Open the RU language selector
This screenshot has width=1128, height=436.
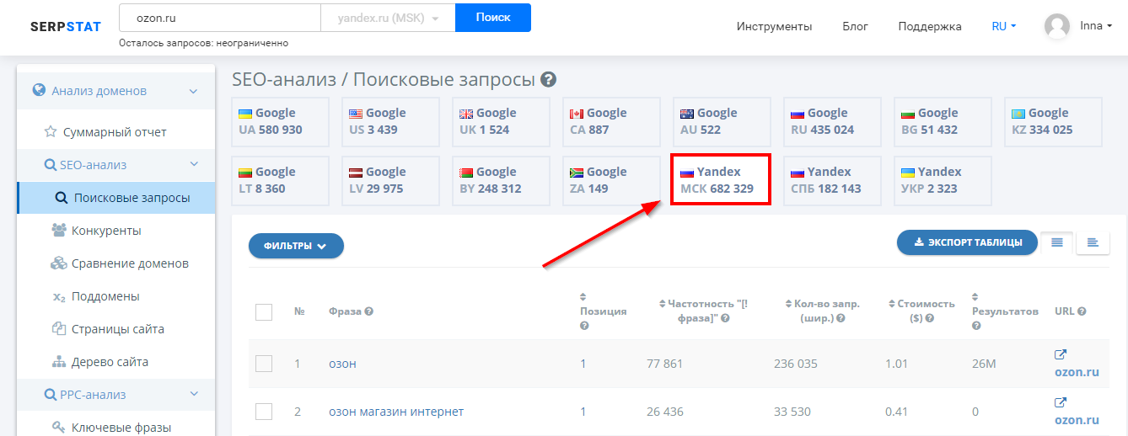[x=1003, y=26]
